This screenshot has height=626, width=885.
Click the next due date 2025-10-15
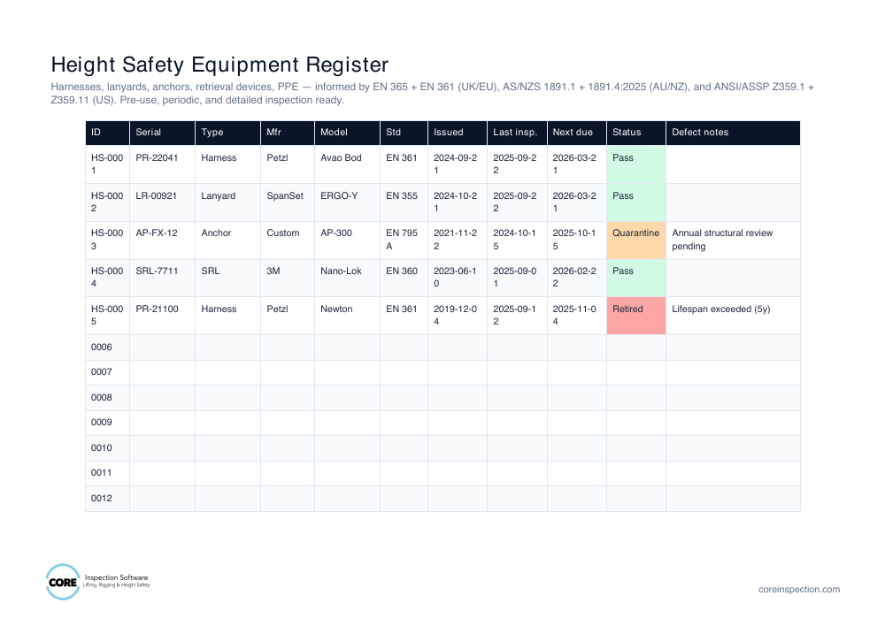576,240
